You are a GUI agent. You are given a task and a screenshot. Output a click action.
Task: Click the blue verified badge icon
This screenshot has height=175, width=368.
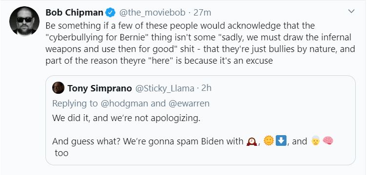pos(110,13)
